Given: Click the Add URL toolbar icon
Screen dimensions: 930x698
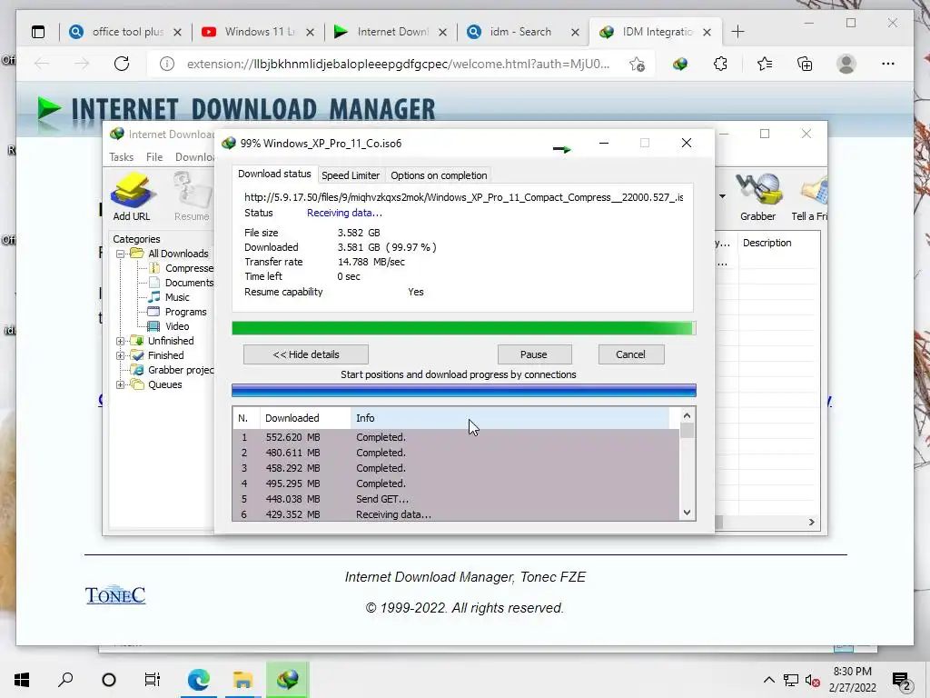Looking at the screenshot, I should click(131, 196).
